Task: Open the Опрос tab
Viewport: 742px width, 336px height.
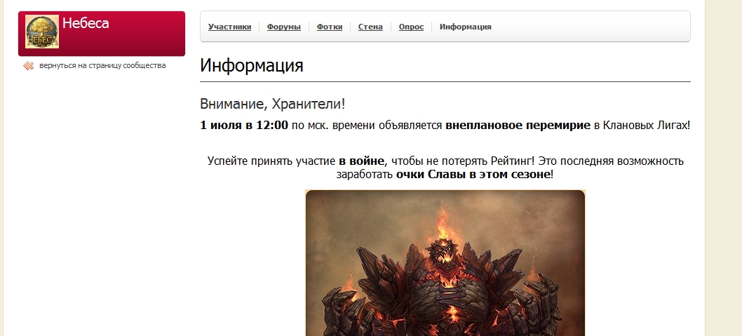Action: (411, 27)
